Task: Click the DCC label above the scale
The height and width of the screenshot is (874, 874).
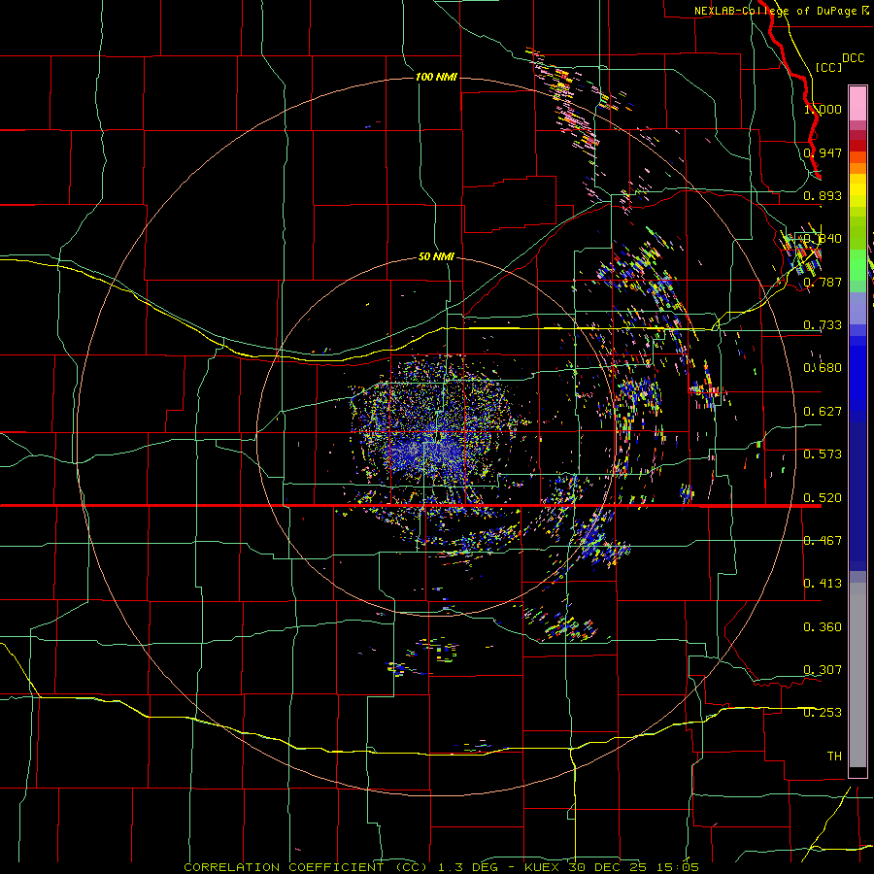Action: [x=853, y=58]
